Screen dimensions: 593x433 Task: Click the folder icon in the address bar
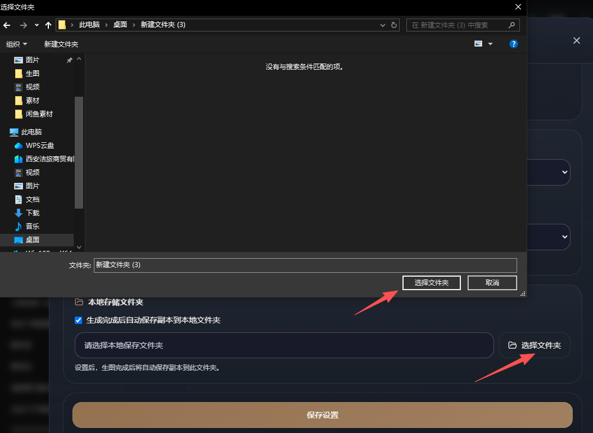tap(62, 25)
